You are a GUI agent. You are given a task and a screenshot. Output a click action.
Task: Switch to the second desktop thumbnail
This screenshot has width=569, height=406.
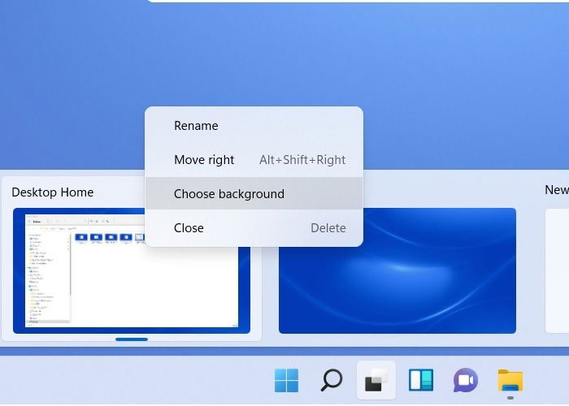point(397,270)
